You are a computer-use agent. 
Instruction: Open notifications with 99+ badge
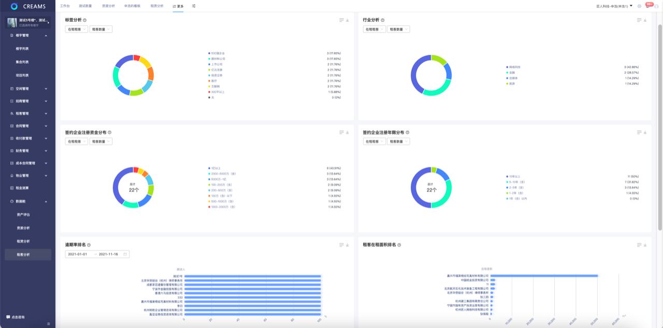point(647,6)
